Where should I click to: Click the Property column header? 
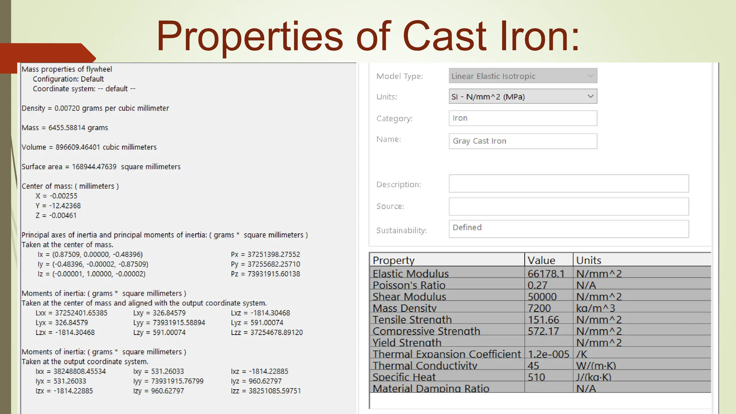[447, 260]
